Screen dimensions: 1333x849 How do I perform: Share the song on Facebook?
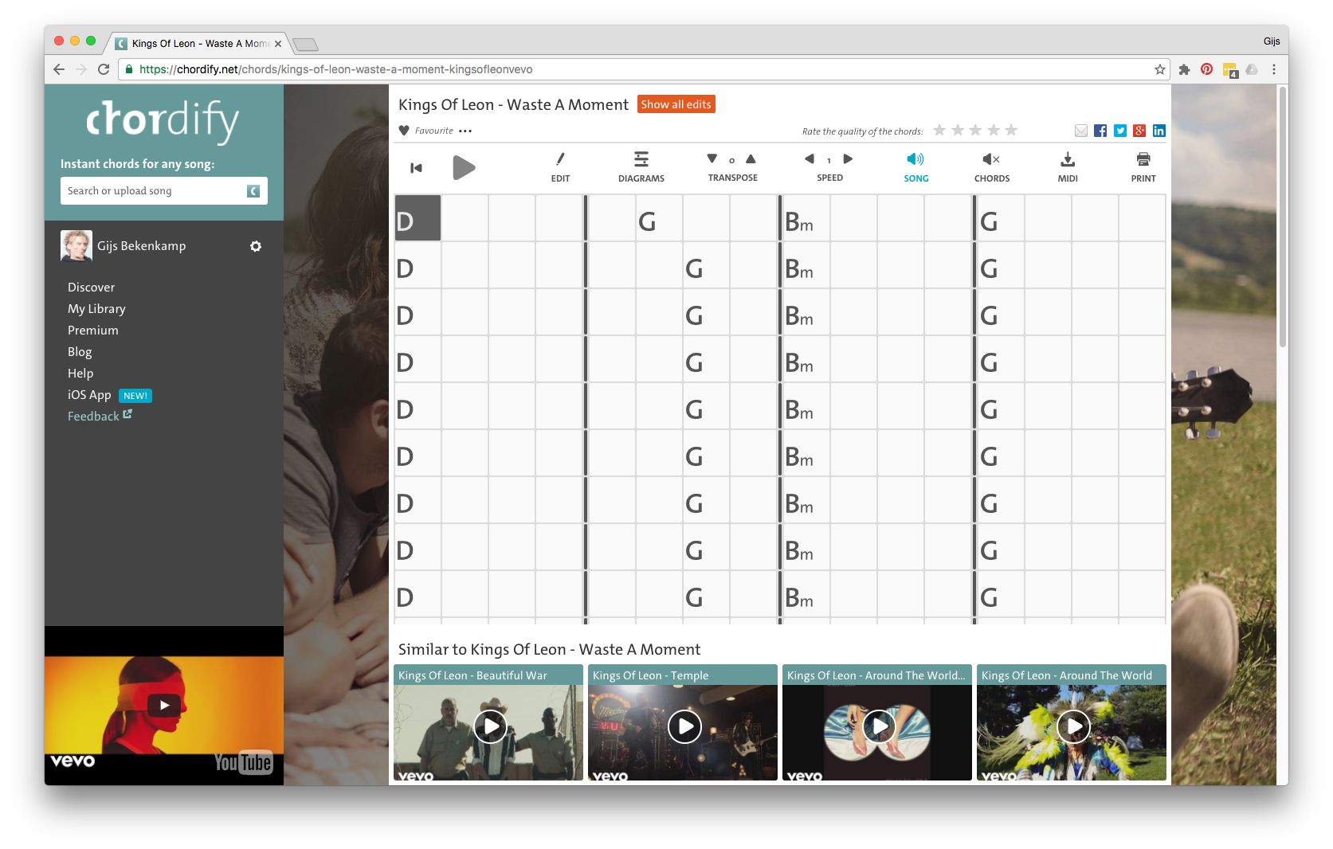coord(1100,131)
